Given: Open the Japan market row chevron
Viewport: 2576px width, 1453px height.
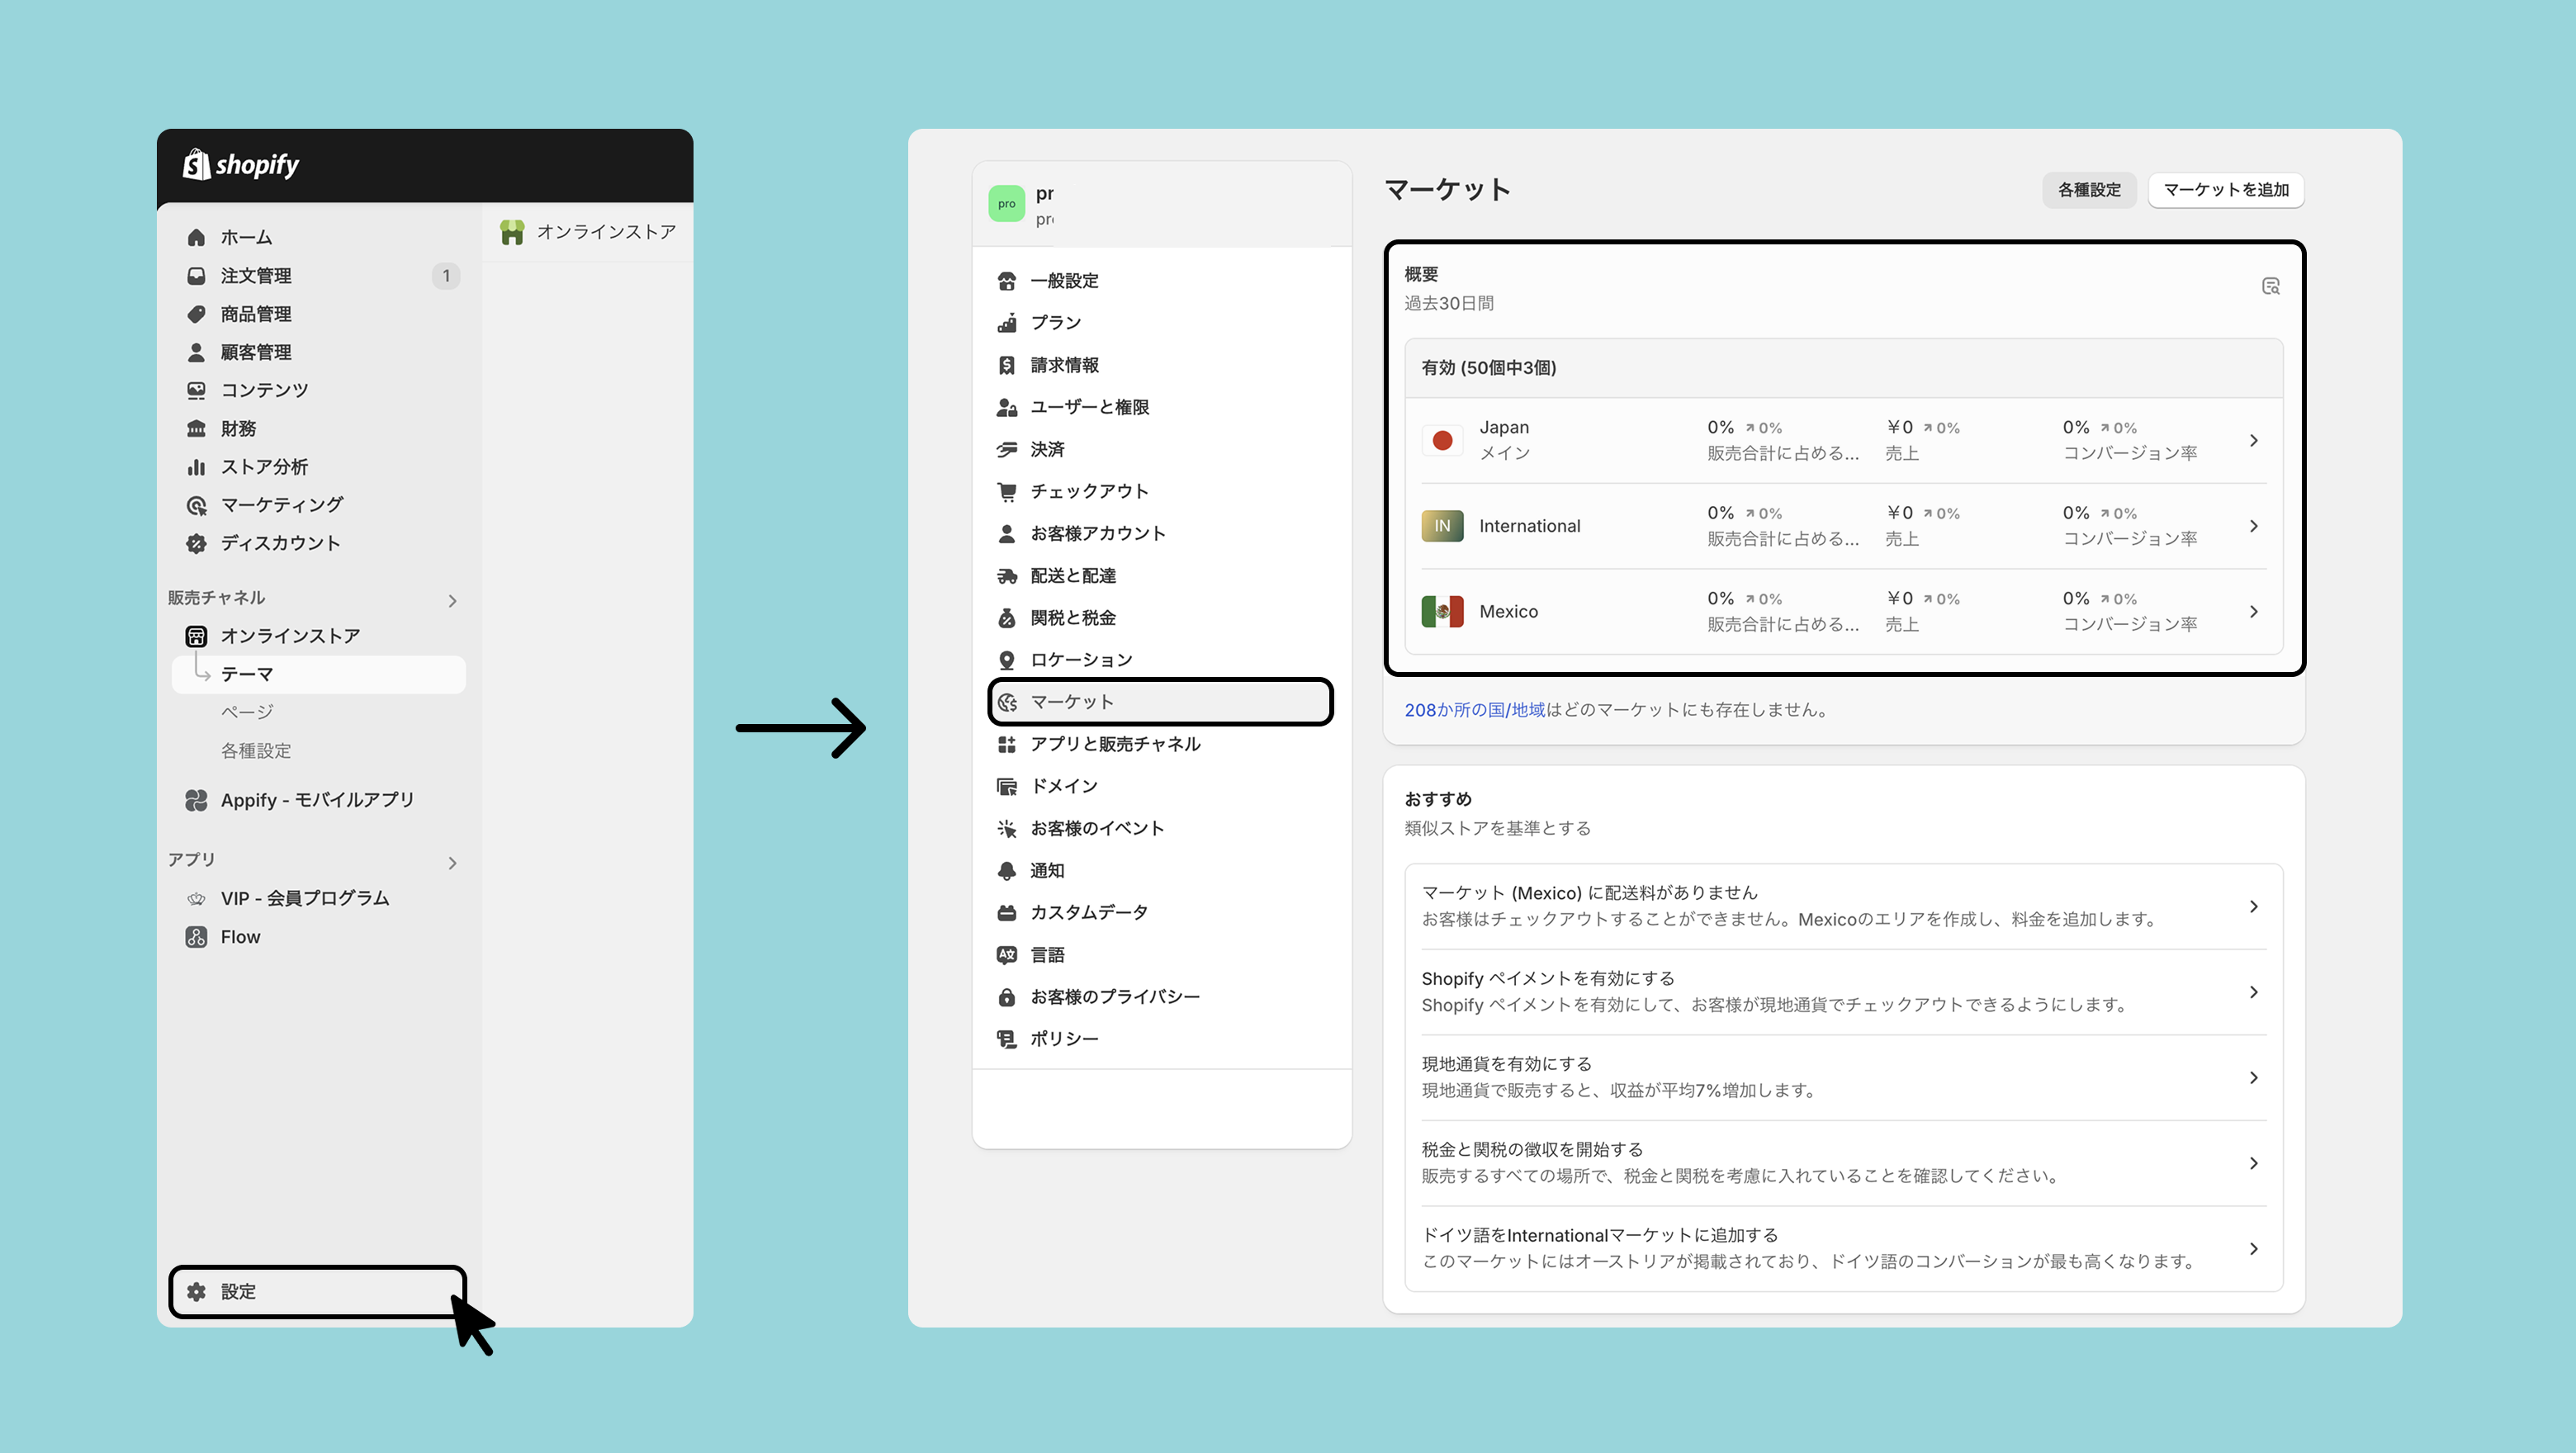Looking at the screenshot, I should (x=2253, y=440).
